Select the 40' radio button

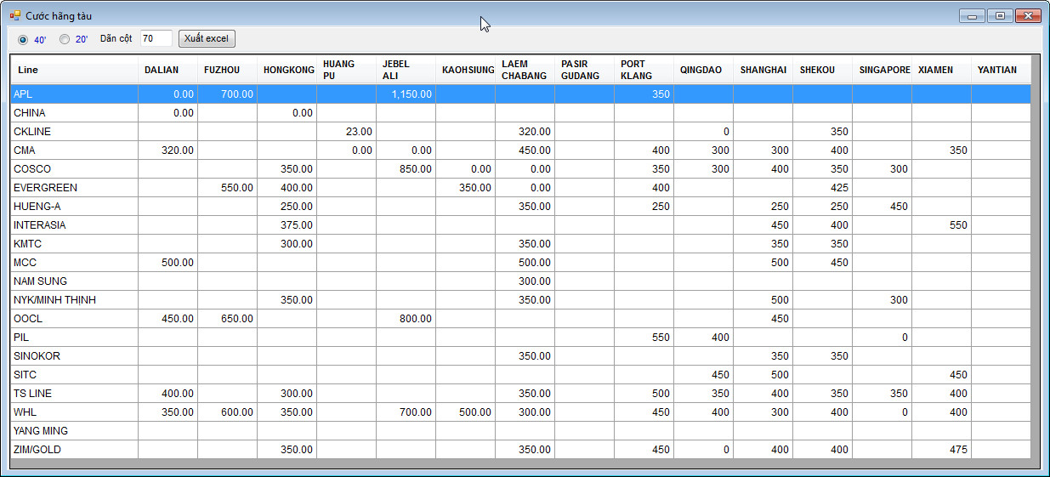(23, 39)
